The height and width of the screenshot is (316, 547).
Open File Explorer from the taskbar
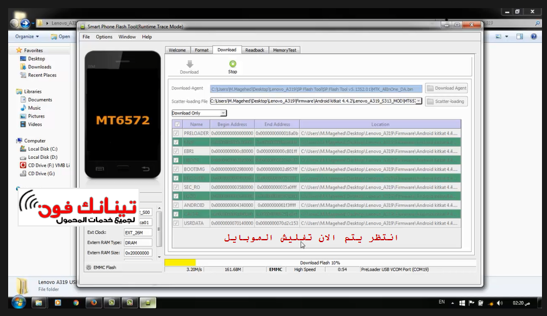(x=39, y=303)
